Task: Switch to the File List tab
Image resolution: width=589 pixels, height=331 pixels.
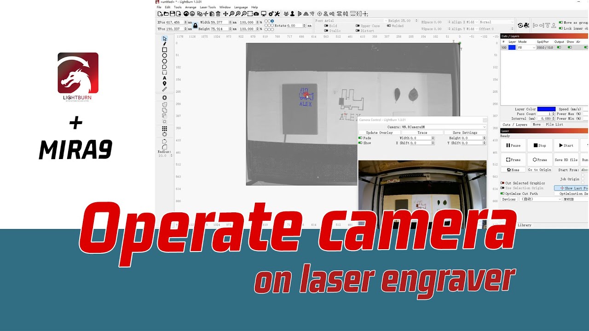Action: (554, 125)
